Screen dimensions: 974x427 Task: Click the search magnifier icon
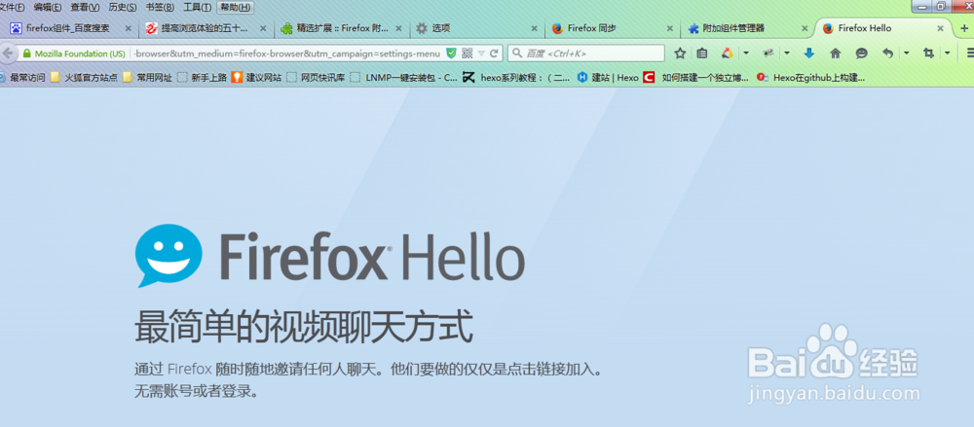[517, 53]
